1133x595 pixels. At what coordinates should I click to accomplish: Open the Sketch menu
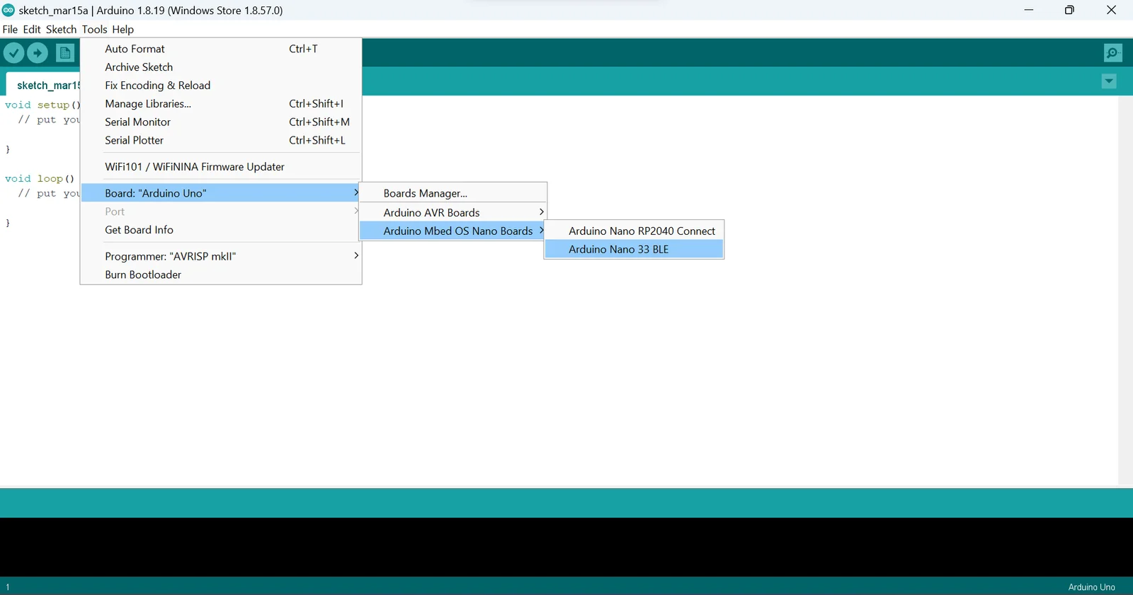point(61,29)
